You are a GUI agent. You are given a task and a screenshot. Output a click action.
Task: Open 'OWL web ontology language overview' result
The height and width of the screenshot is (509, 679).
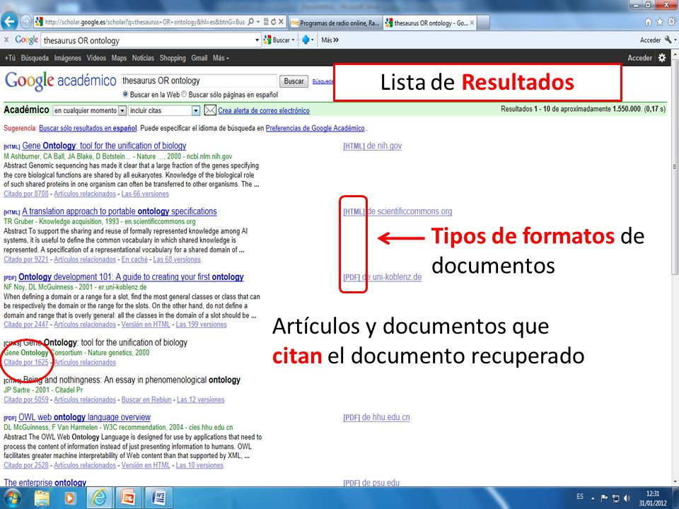pos(84,417)
